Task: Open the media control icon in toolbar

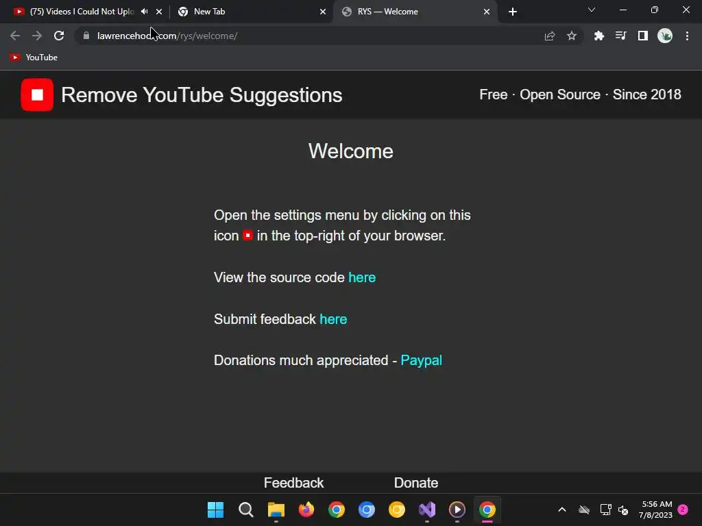Action: point(620,36)
